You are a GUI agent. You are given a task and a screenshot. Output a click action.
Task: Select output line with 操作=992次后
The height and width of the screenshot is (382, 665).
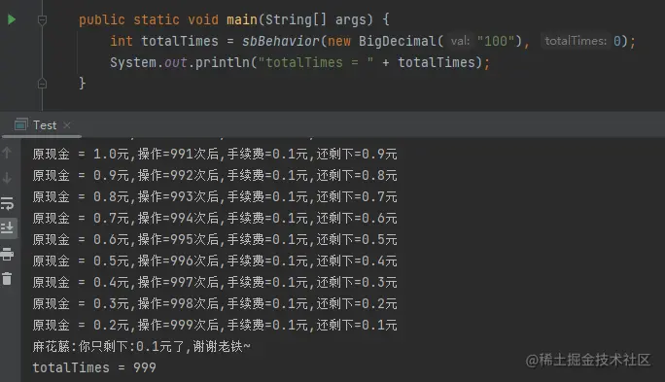click(x=215, y=175)
